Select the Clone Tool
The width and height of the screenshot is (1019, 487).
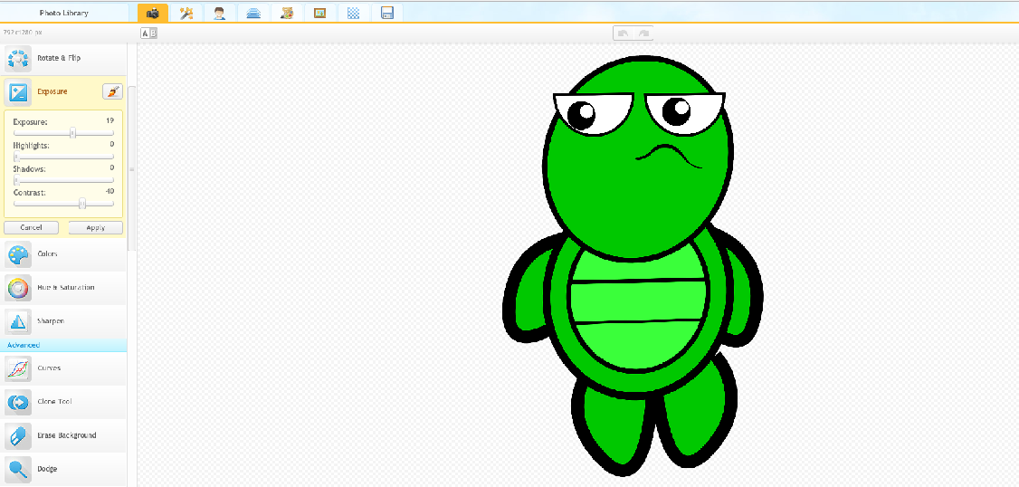[x=18, y=402]
